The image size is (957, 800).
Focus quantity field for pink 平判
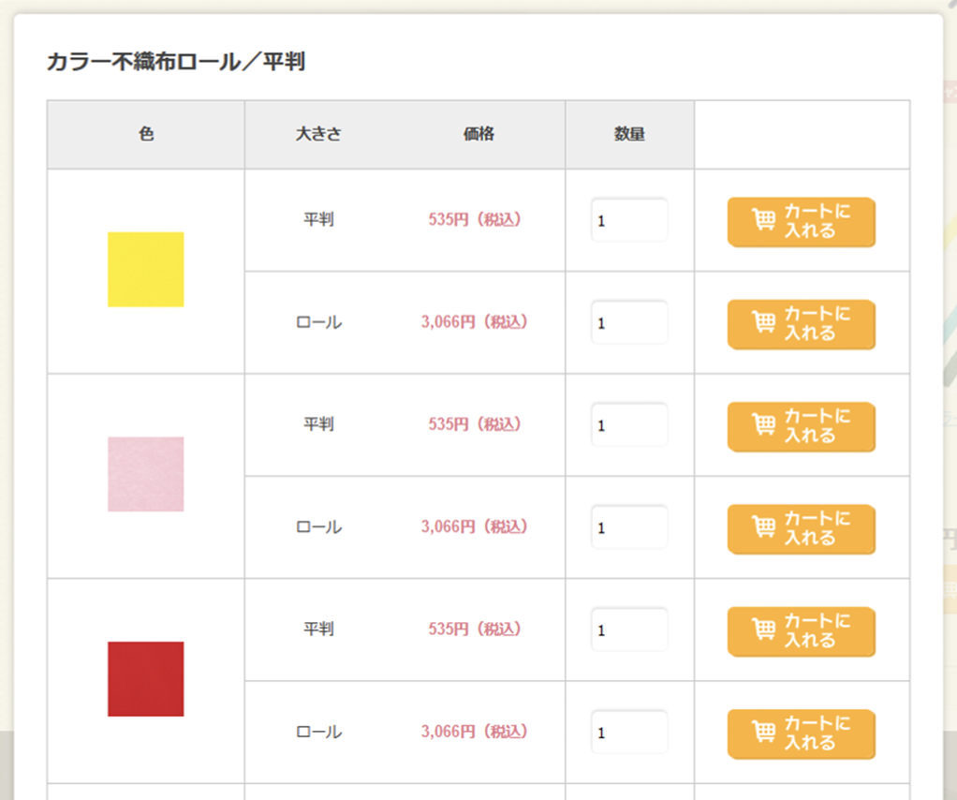628,425
